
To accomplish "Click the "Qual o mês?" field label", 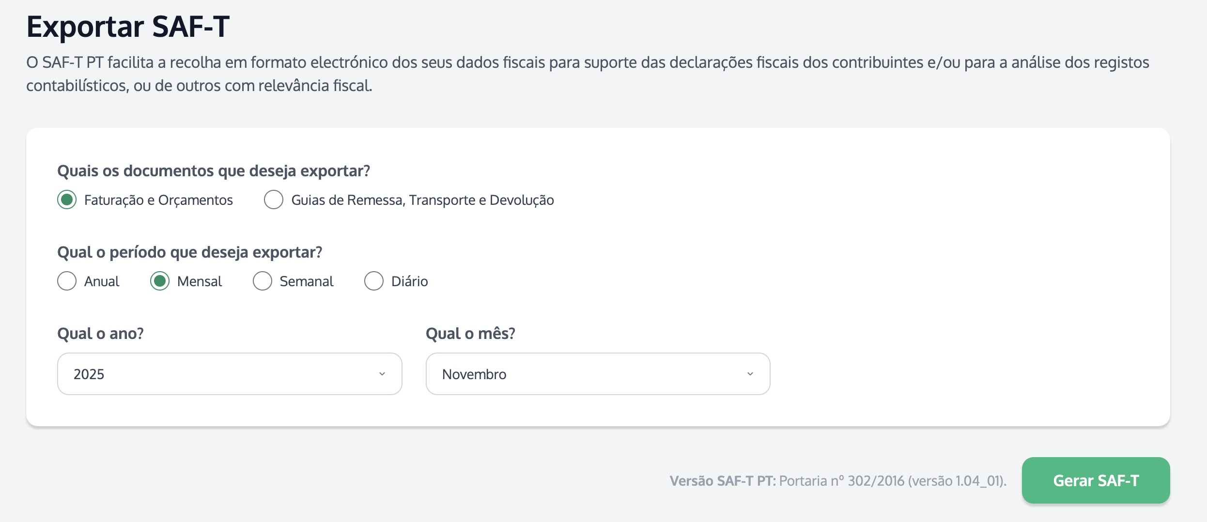I will pyautogui.click(x=470, y=334).
